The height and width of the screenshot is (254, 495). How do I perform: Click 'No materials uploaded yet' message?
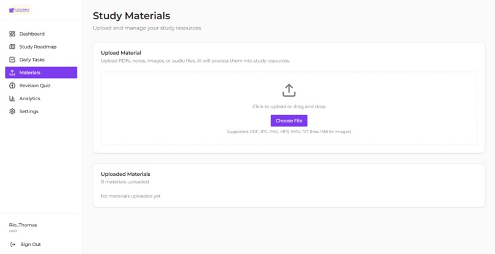131,196
